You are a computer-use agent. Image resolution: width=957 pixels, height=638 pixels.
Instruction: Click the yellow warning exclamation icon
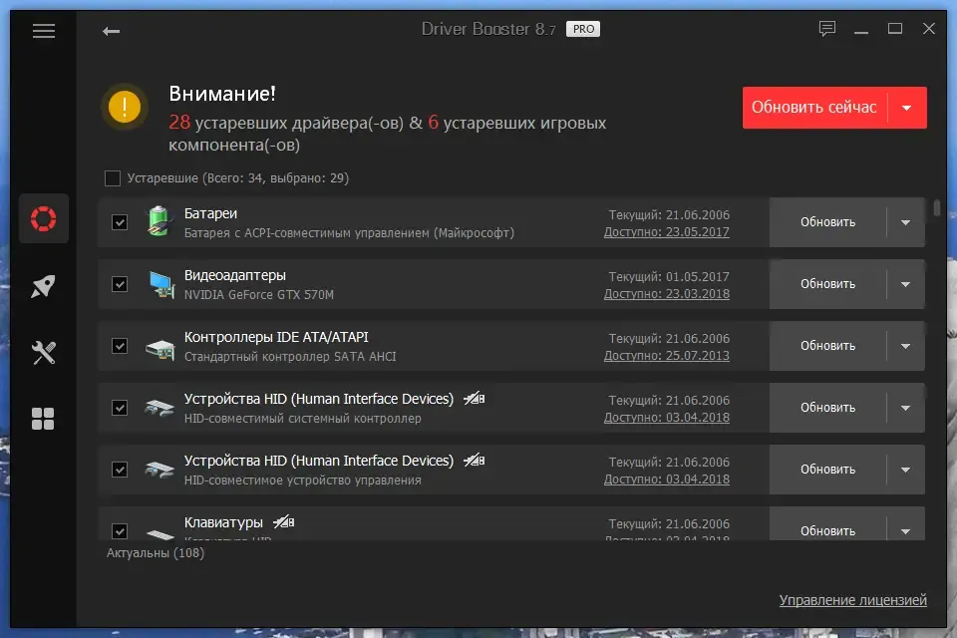[x=125, y=107]
